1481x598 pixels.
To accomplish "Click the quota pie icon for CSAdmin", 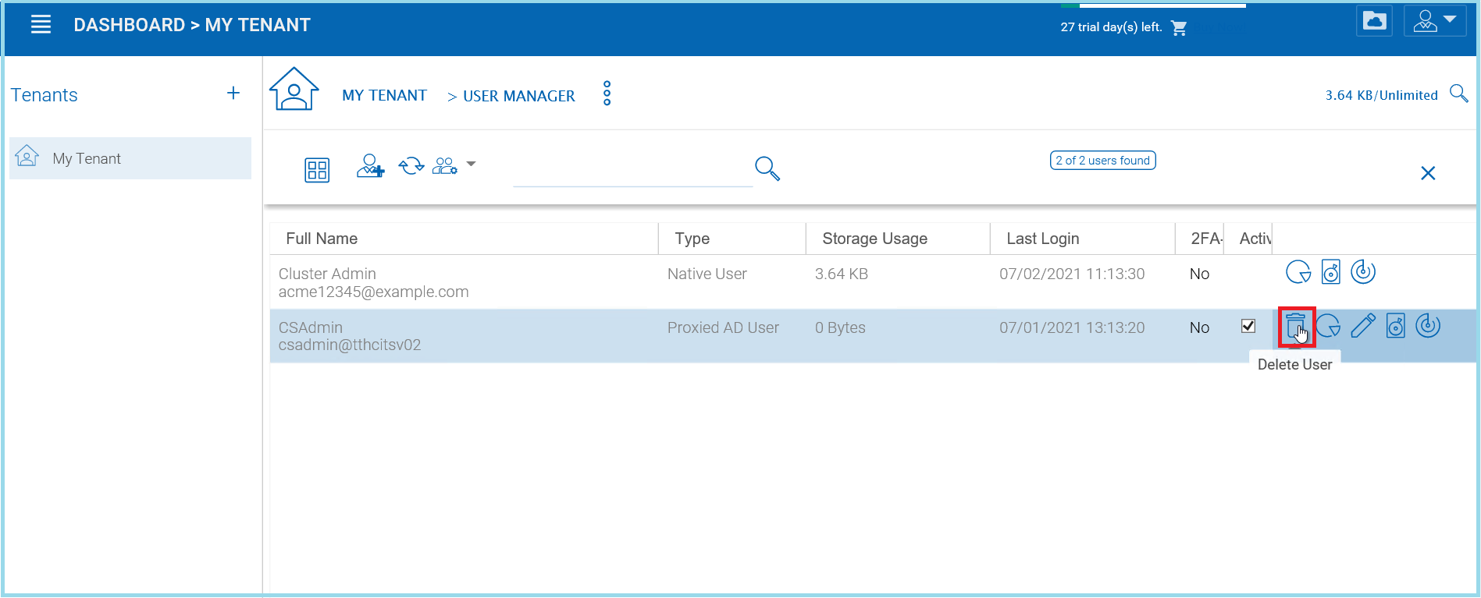I will [x=1328, y=326].
